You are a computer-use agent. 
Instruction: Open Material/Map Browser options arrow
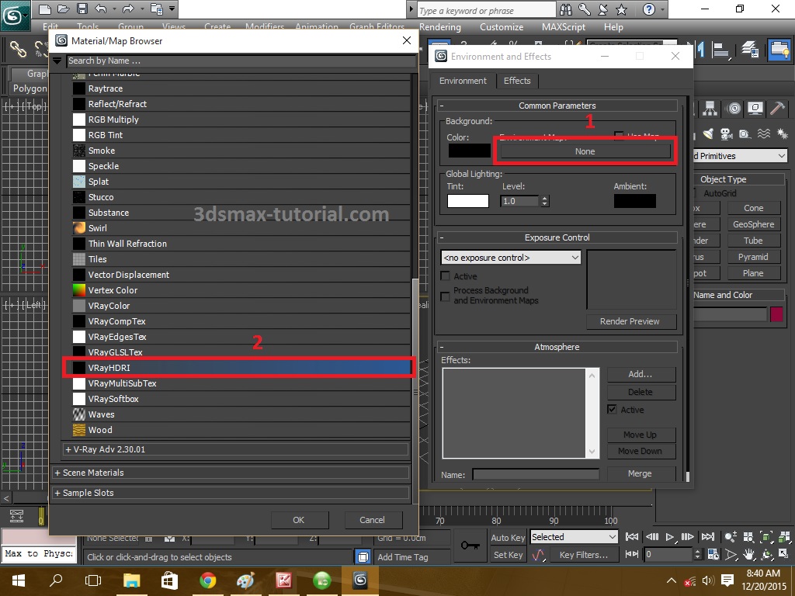(x=57, y=61)
